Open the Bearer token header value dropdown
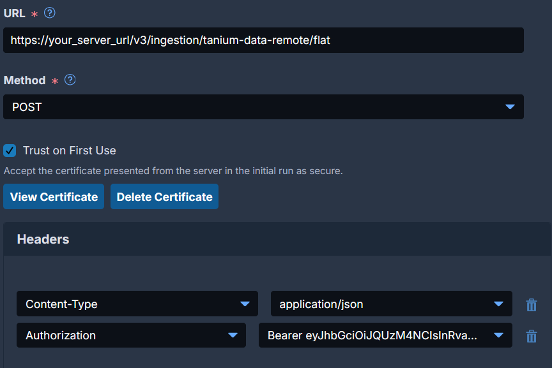Screen dimensions: 552x368 click(385, 335)
